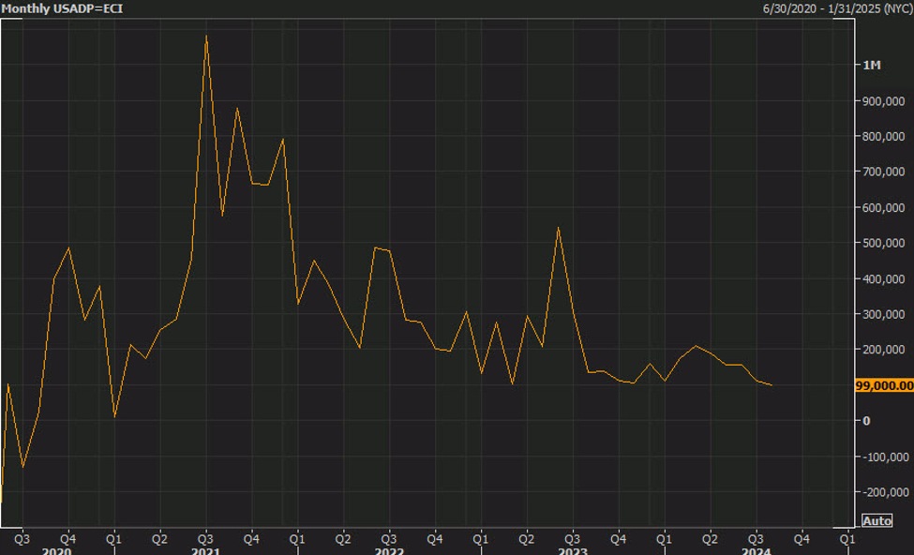Select the 2021 year label on time axis

tap(205, 551)
